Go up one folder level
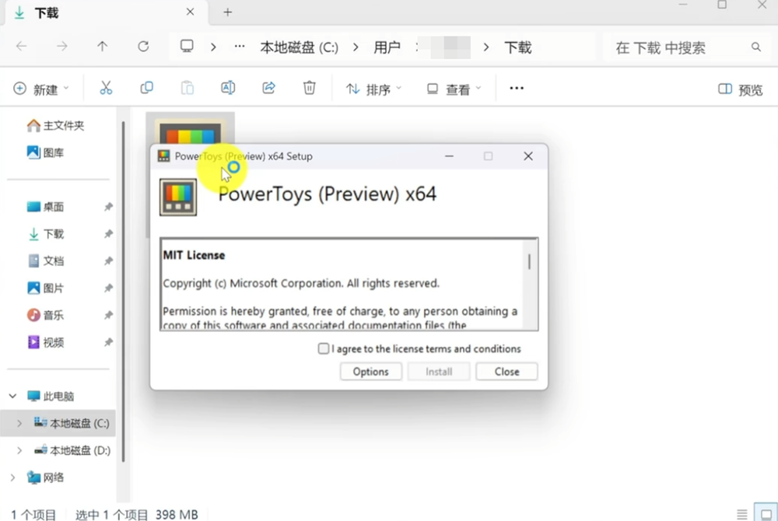Viewport: 778px width, 521px height. tap(102, 47)
